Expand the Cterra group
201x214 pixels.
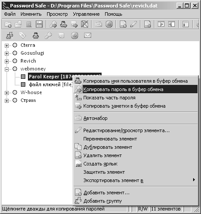click(7, 46)
